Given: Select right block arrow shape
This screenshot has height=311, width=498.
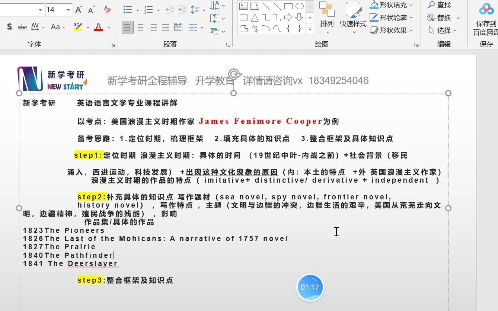Looking at the screenshot, I should [288, 17].
